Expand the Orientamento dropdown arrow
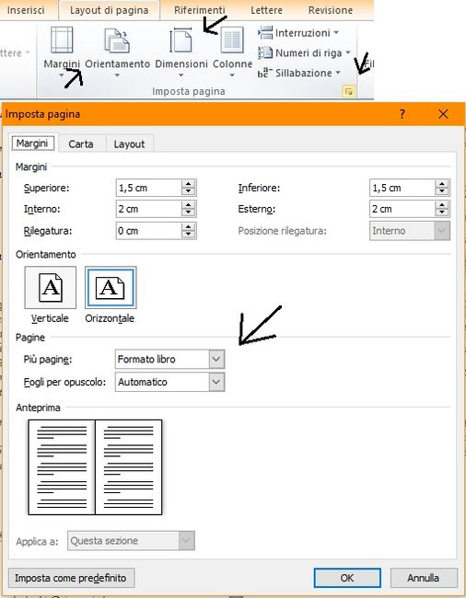 click(x=117, y=75)
